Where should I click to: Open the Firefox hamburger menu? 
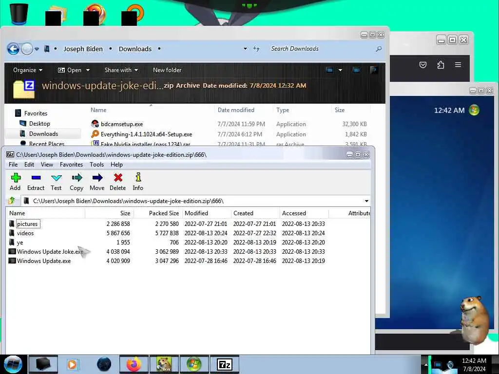458,65
